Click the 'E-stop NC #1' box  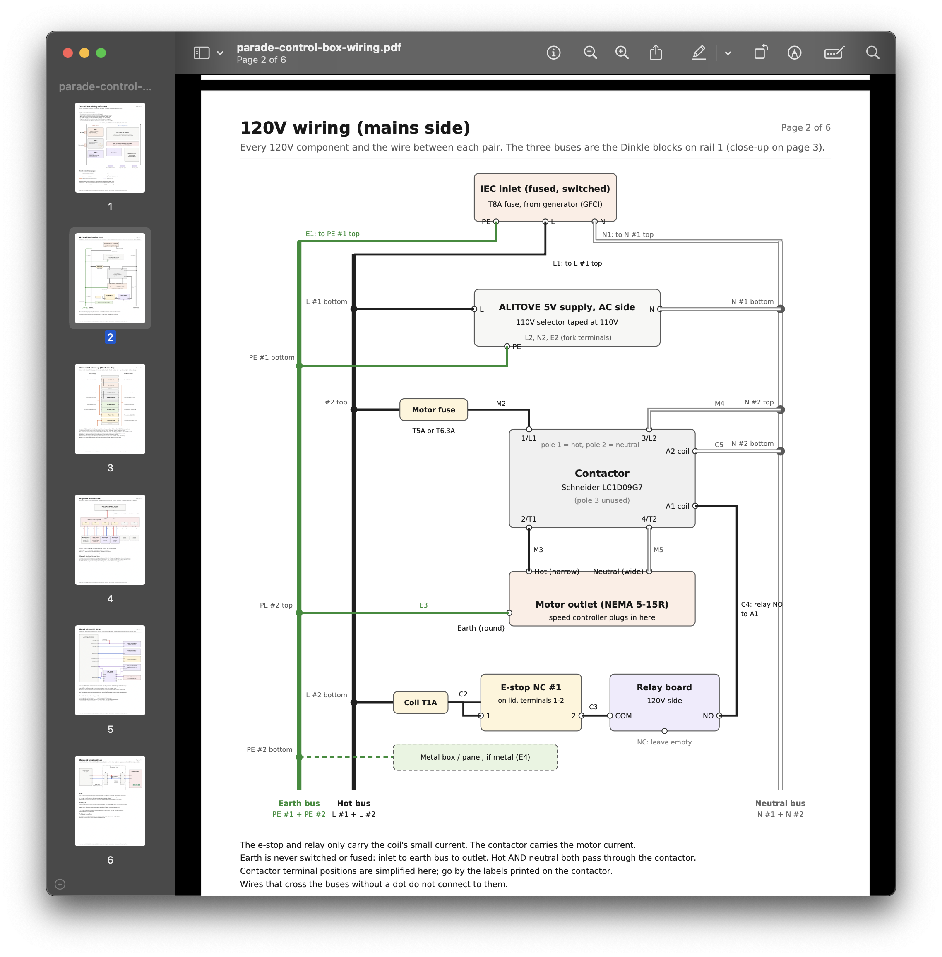tap(531, 702)
